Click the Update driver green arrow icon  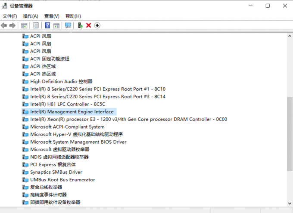click(x=80, y=25)
